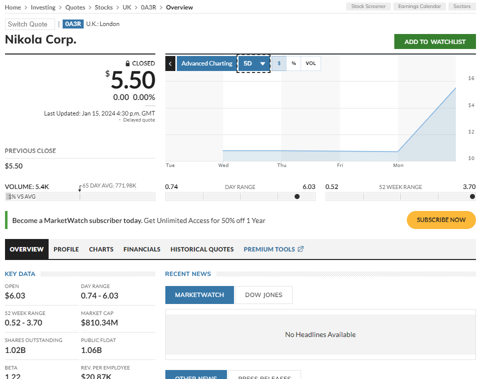Click the 52 week range marker dot
Viewport: 485px width, 379px height.
coord(472,196)
